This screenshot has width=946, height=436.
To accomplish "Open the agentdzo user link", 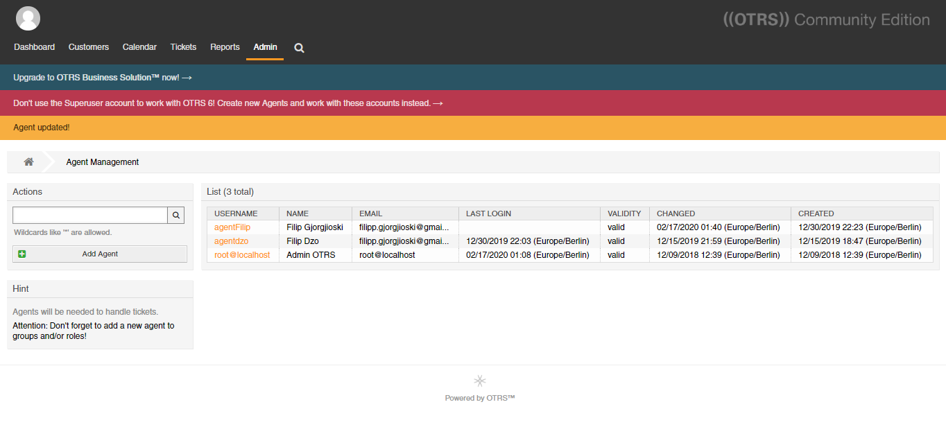I will coord(231,241).
